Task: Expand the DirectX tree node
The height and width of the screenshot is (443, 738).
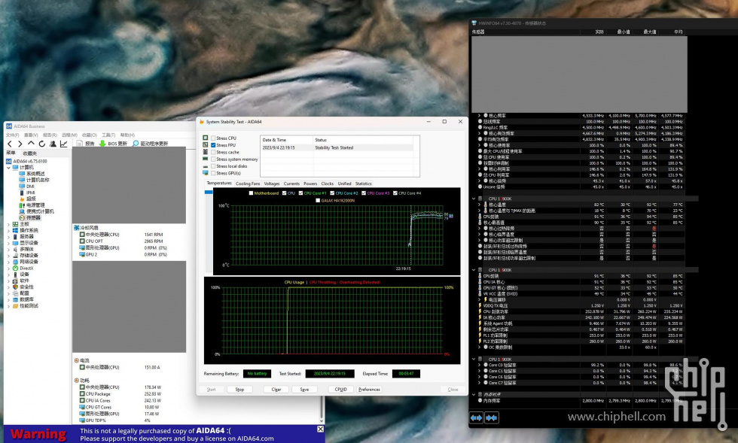Action: coord(8,268)
